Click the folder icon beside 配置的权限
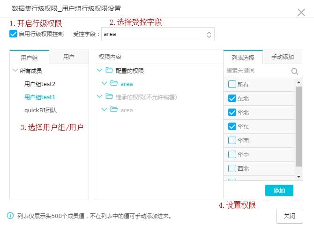The image size is (314, 226). point(109,71)
